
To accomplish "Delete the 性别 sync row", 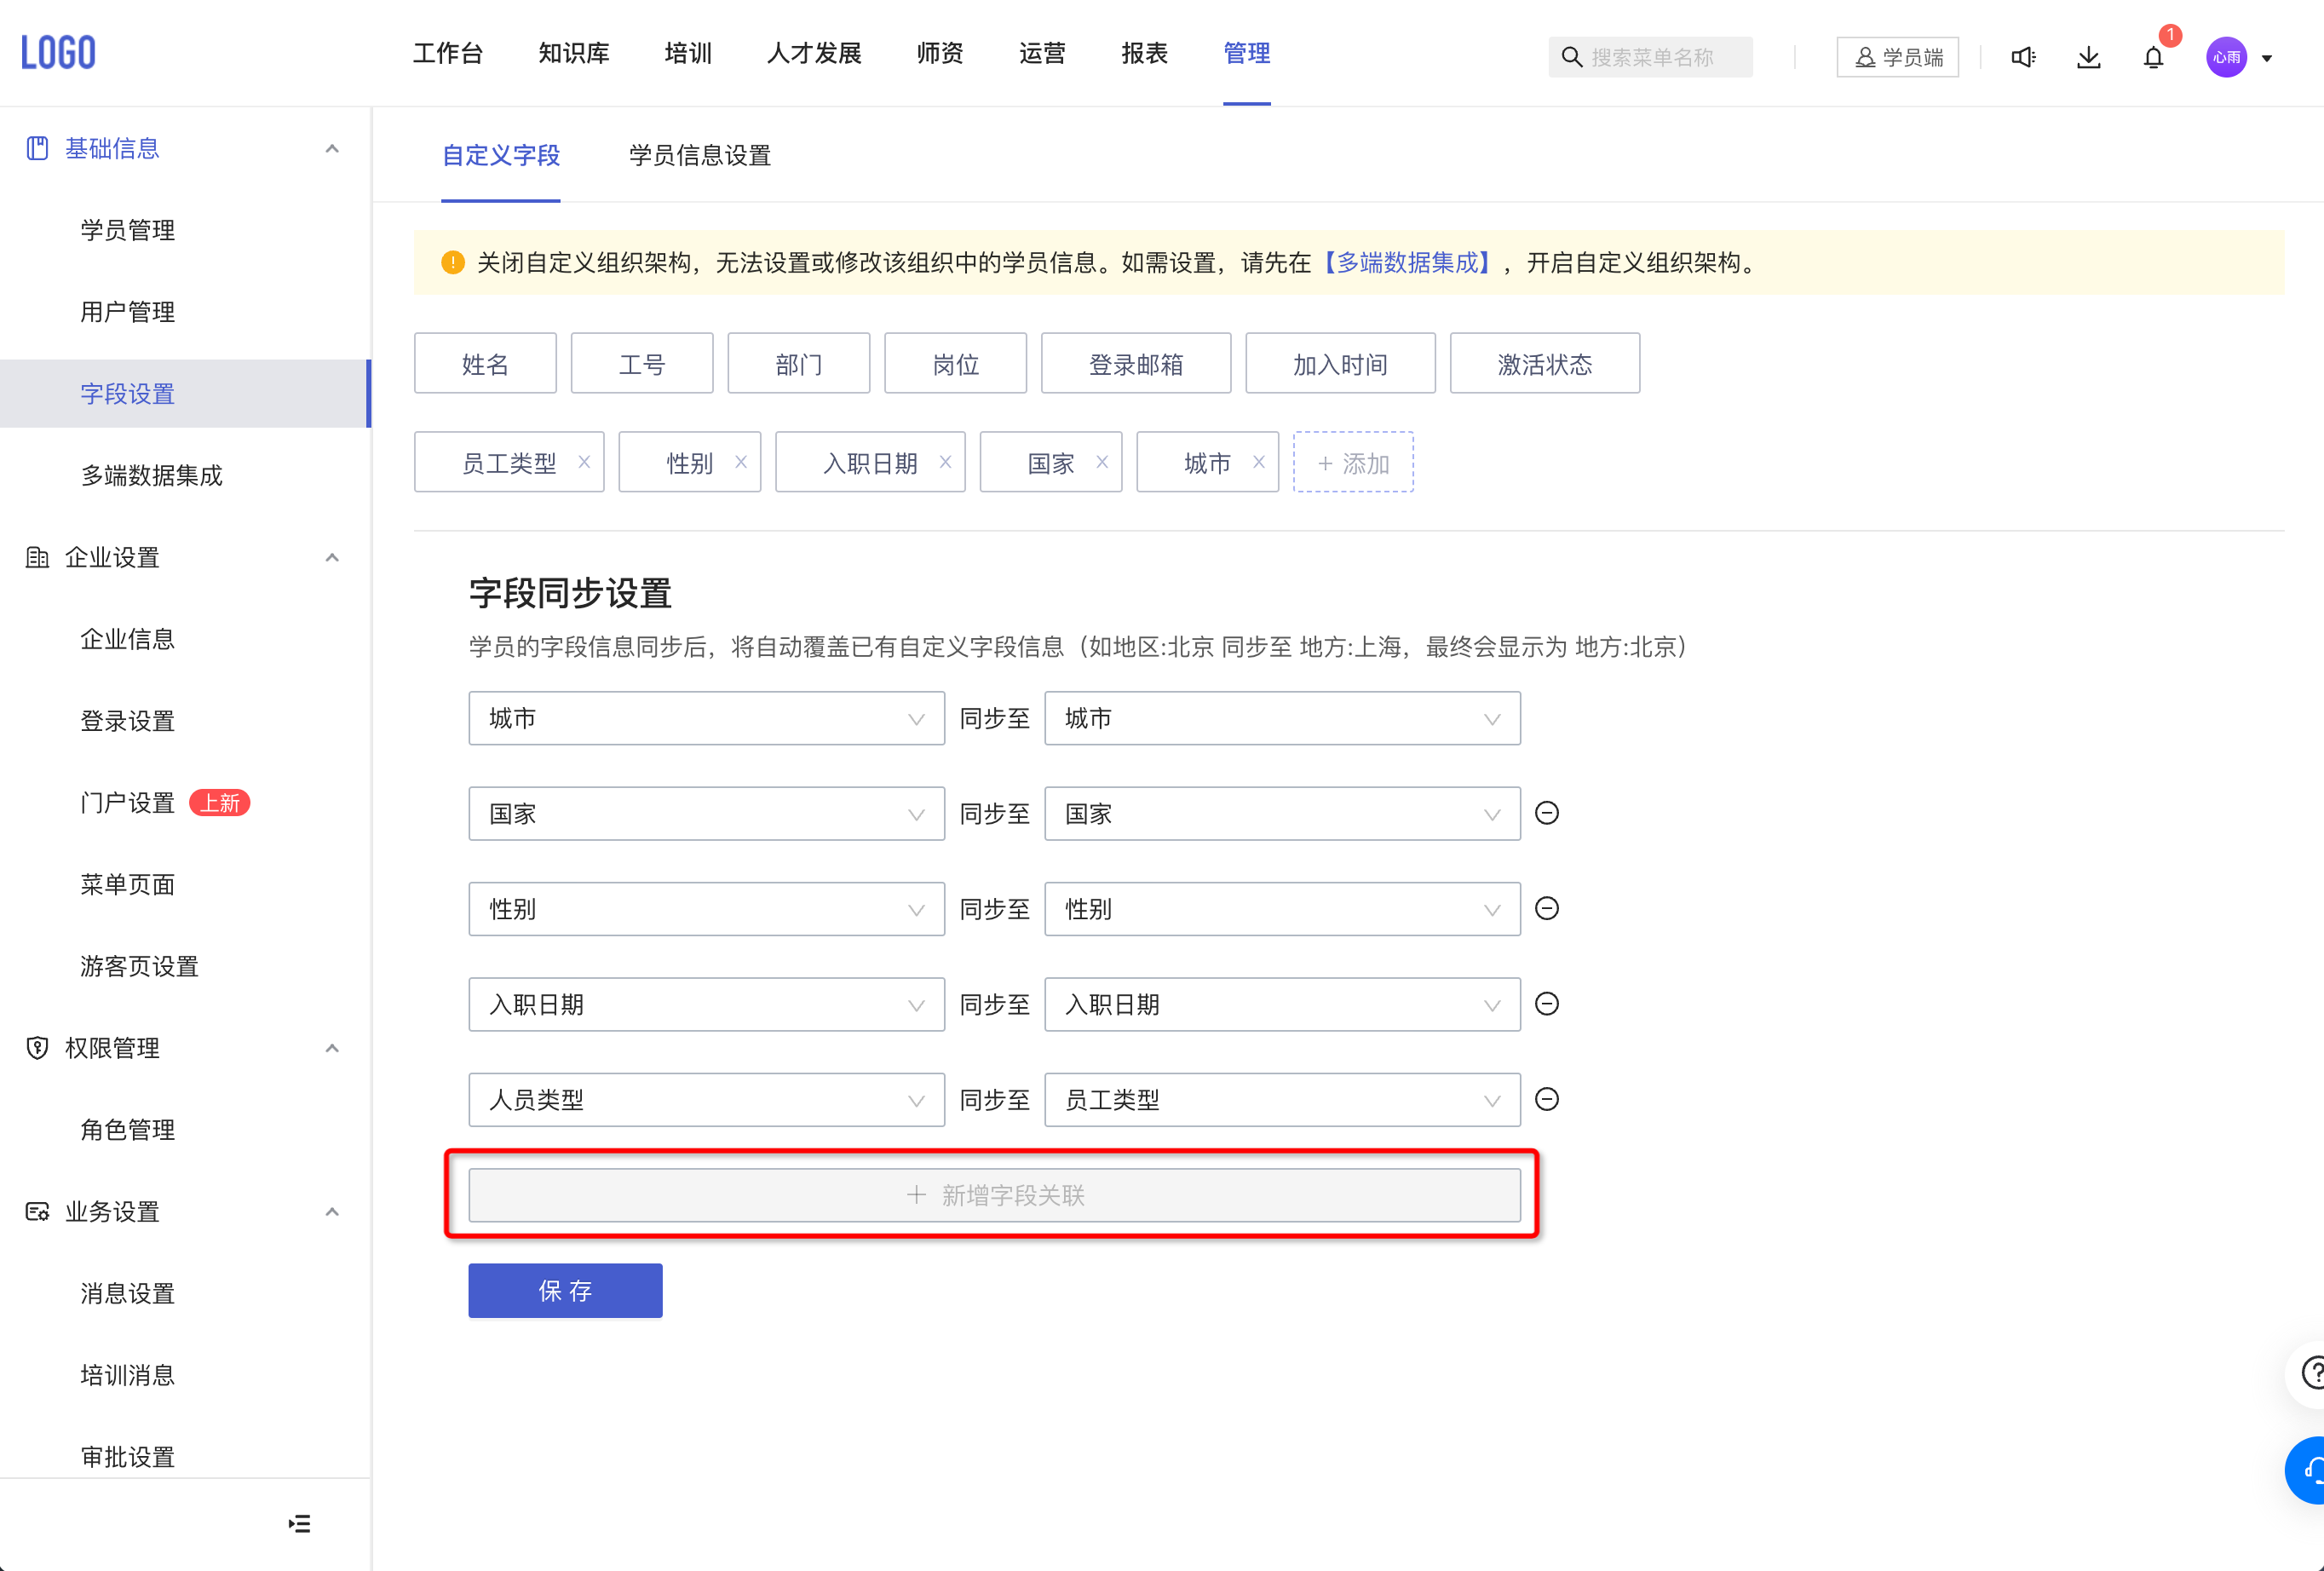I will coord(1547,908).
